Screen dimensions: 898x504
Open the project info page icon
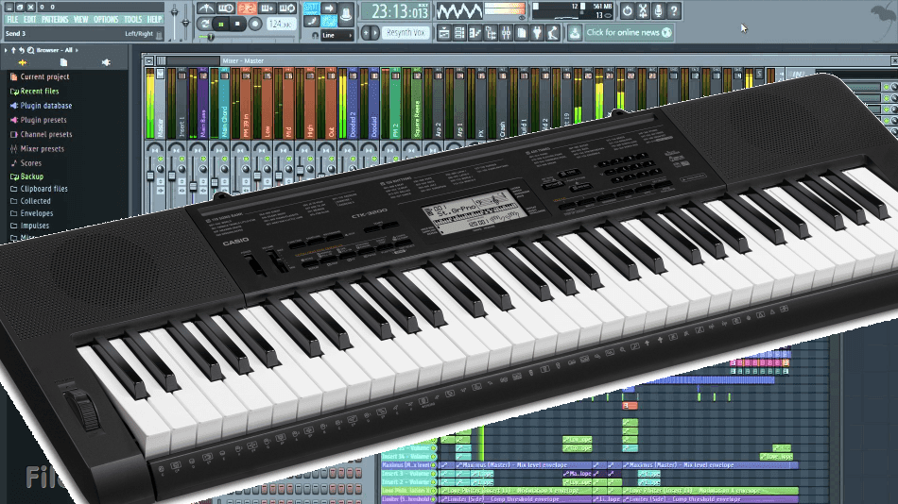521,33
